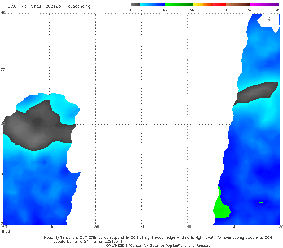Viewport: 283px width, 248px height.
Task: Click the gray 0-5 segment of the color bar
Action: tap(135, 5)
